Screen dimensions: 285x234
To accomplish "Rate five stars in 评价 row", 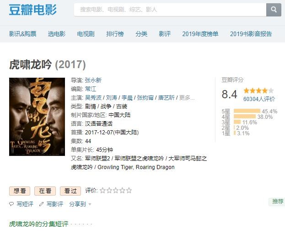I will 129,191.
